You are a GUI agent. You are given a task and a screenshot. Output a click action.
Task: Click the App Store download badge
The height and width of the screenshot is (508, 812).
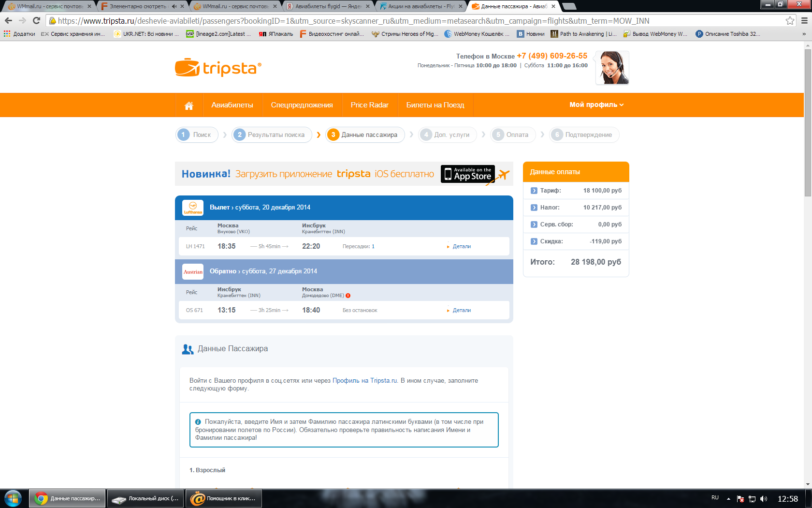click(467, 174)
